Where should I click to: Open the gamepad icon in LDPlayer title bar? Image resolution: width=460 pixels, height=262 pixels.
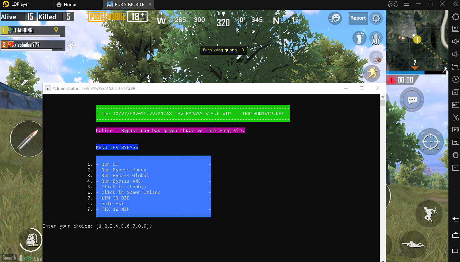pyautogui.click(x=393, y=4)
